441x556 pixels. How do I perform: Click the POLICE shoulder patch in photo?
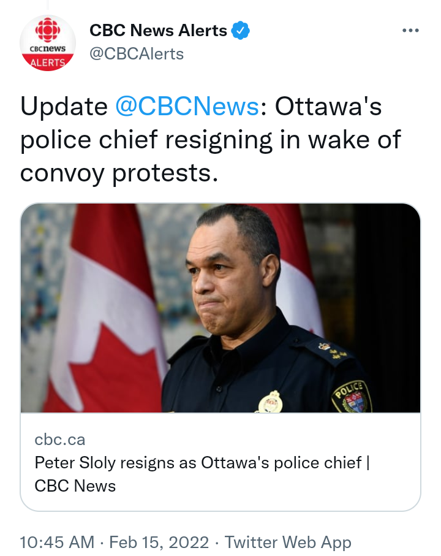point(352,397)
